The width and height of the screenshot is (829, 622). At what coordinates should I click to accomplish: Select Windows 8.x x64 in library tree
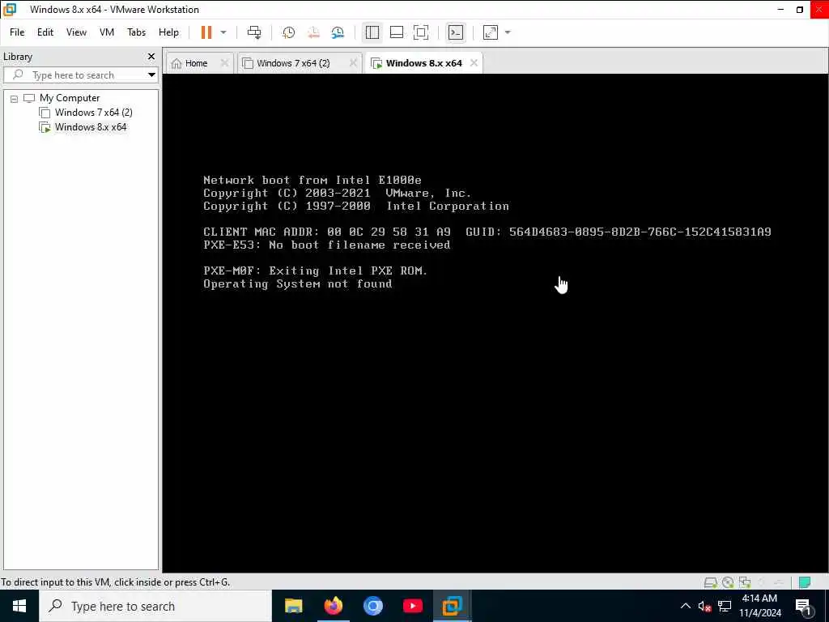click(91, 127)
